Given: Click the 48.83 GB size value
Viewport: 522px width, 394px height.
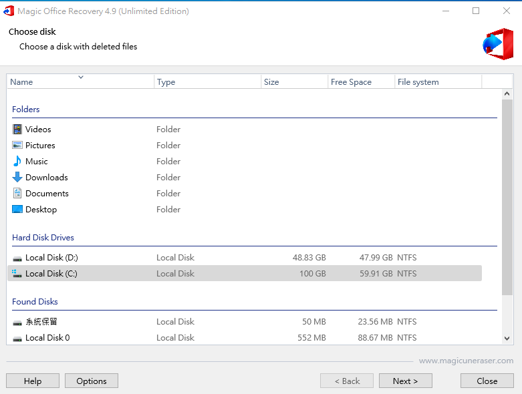Looking at the screenshot, I should click(309, 257).
